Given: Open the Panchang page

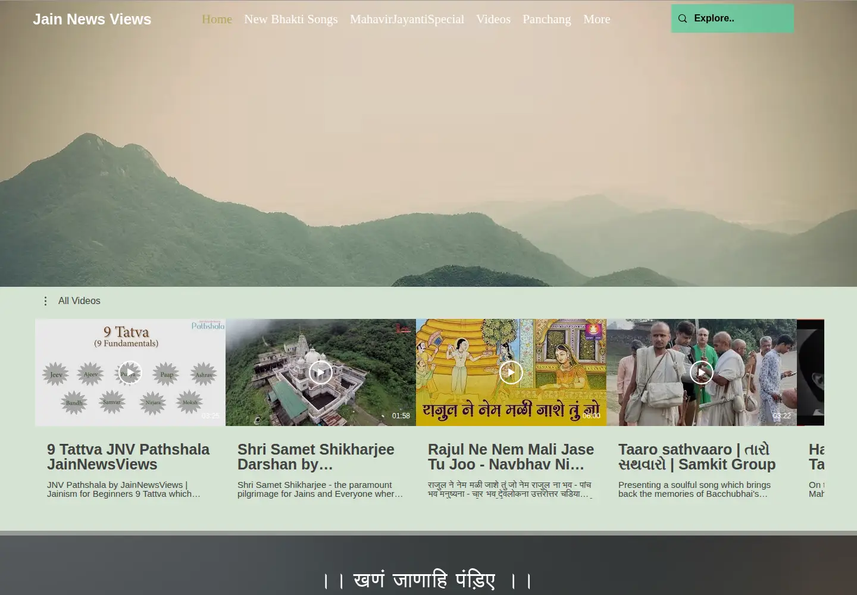Looking at the screenshot, I should [546, 19].
